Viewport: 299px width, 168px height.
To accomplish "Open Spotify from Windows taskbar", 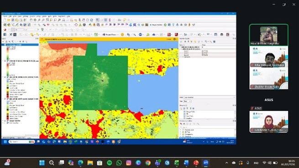I will click(110, 163).
